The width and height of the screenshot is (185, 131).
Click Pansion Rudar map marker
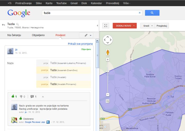(x=164, y=114)
